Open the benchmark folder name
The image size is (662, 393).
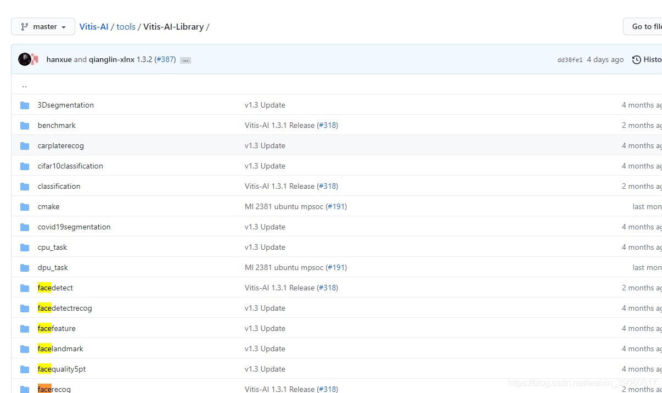coord(57,125)
